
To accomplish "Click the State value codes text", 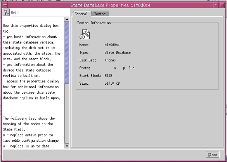I will (x=124, y=68).
